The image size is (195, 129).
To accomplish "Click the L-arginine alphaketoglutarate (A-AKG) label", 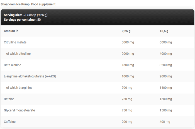I will click(30, 76).
